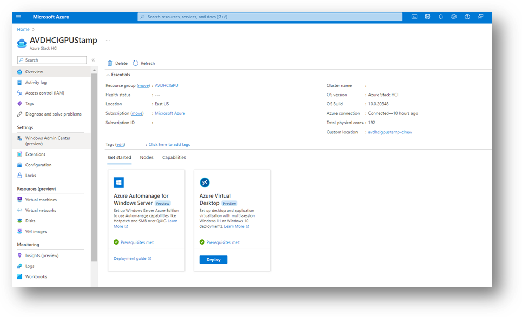The width and height of the screenshot is (522, 317).
Task: Click the Delete button label
Action: 121,63
